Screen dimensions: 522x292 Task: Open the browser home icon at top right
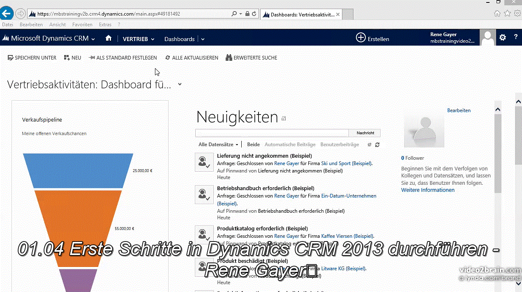point(497,14)
